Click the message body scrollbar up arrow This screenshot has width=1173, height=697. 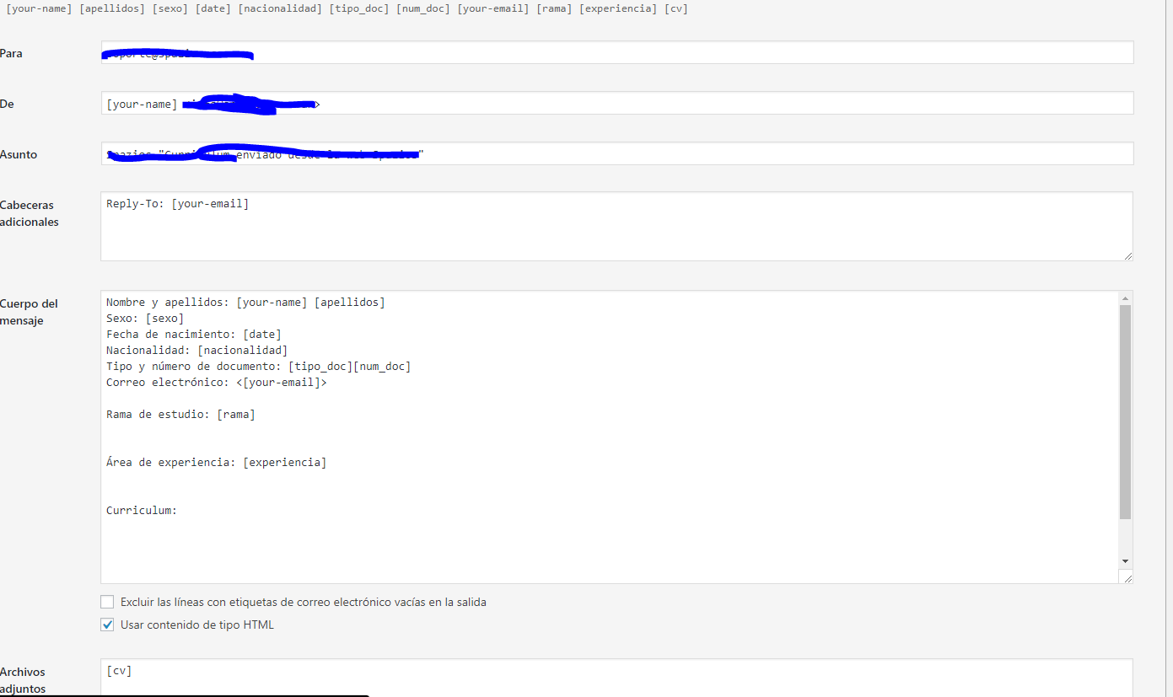(x=1126, y=298)
